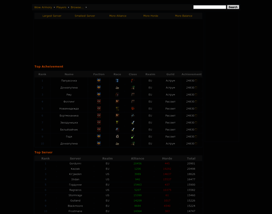
Task: Open the Players breadcrumb link
Action: pos(61,7)
